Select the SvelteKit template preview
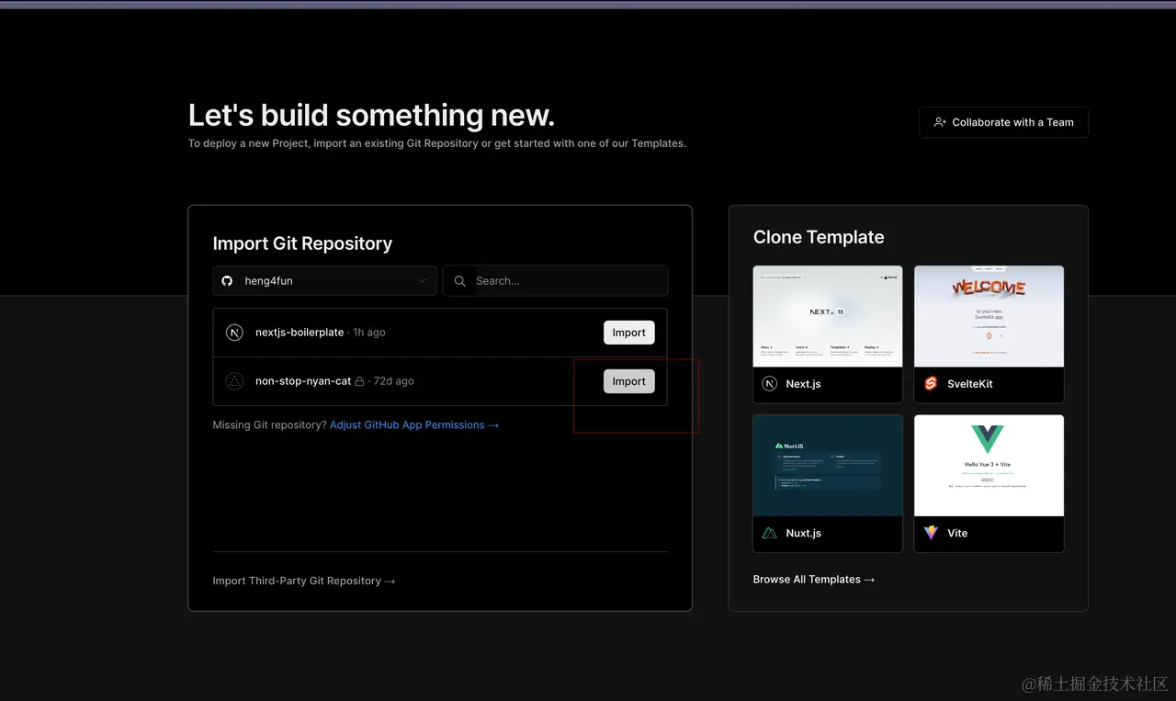 (989, 317)
